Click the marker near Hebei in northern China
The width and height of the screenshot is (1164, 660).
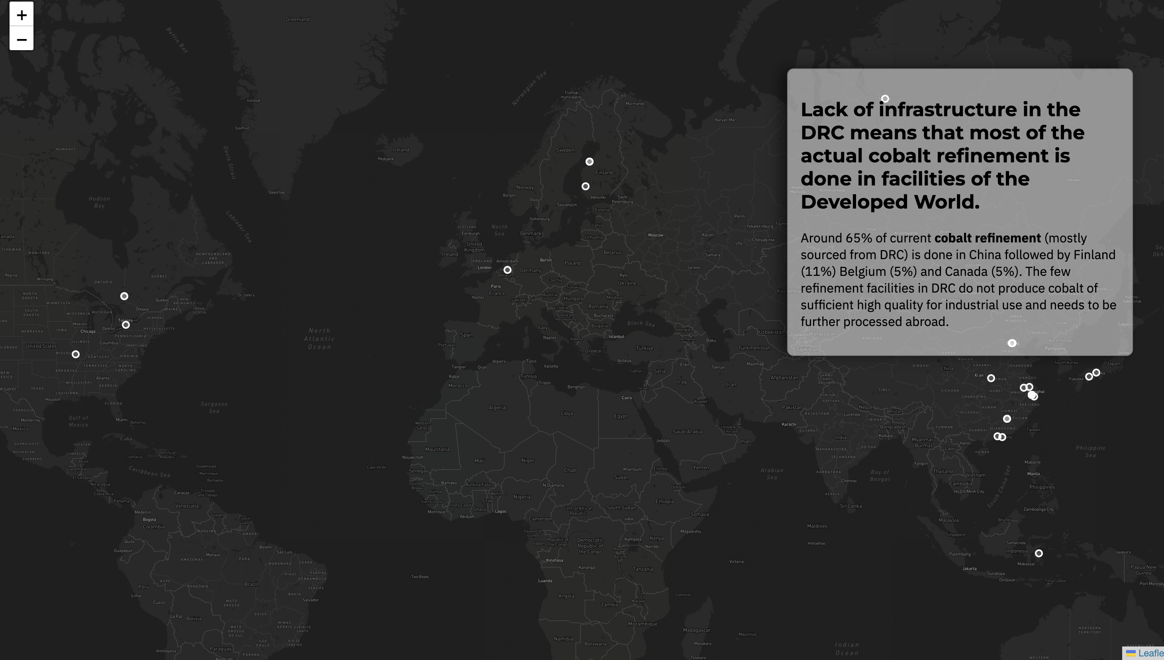tap(1012, 343)
